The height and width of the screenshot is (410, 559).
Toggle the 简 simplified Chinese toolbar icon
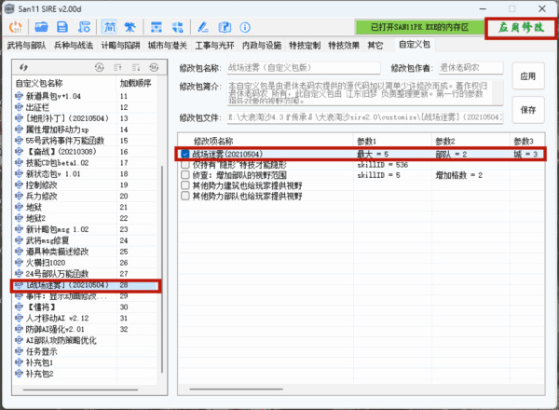tap(109, 26)
